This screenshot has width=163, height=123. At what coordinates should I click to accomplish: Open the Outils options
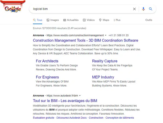click(149, 20)
